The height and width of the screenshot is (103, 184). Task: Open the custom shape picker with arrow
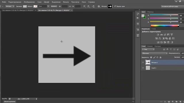tap(110, 6)
